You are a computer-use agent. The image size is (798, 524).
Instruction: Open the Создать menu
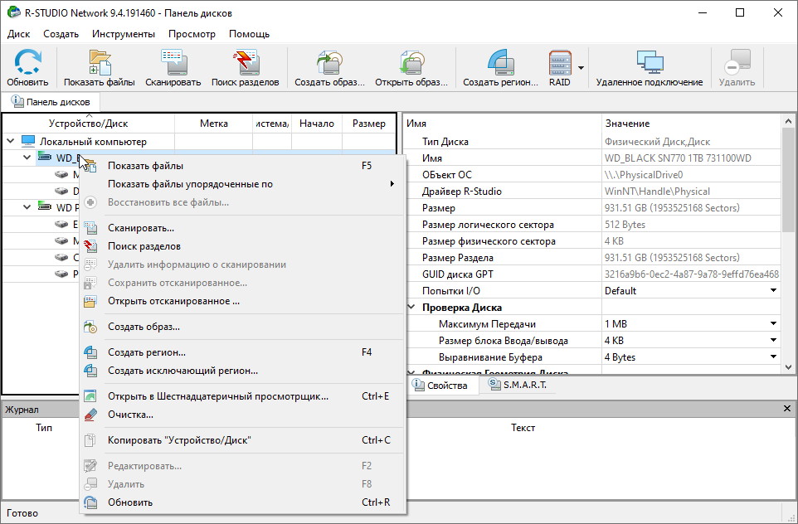(x=61, y=34)
